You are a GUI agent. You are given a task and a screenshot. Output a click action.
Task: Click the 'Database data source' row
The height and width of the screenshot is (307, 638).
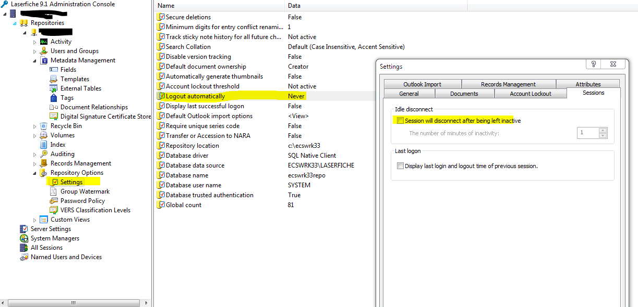[x=265, y=165]
